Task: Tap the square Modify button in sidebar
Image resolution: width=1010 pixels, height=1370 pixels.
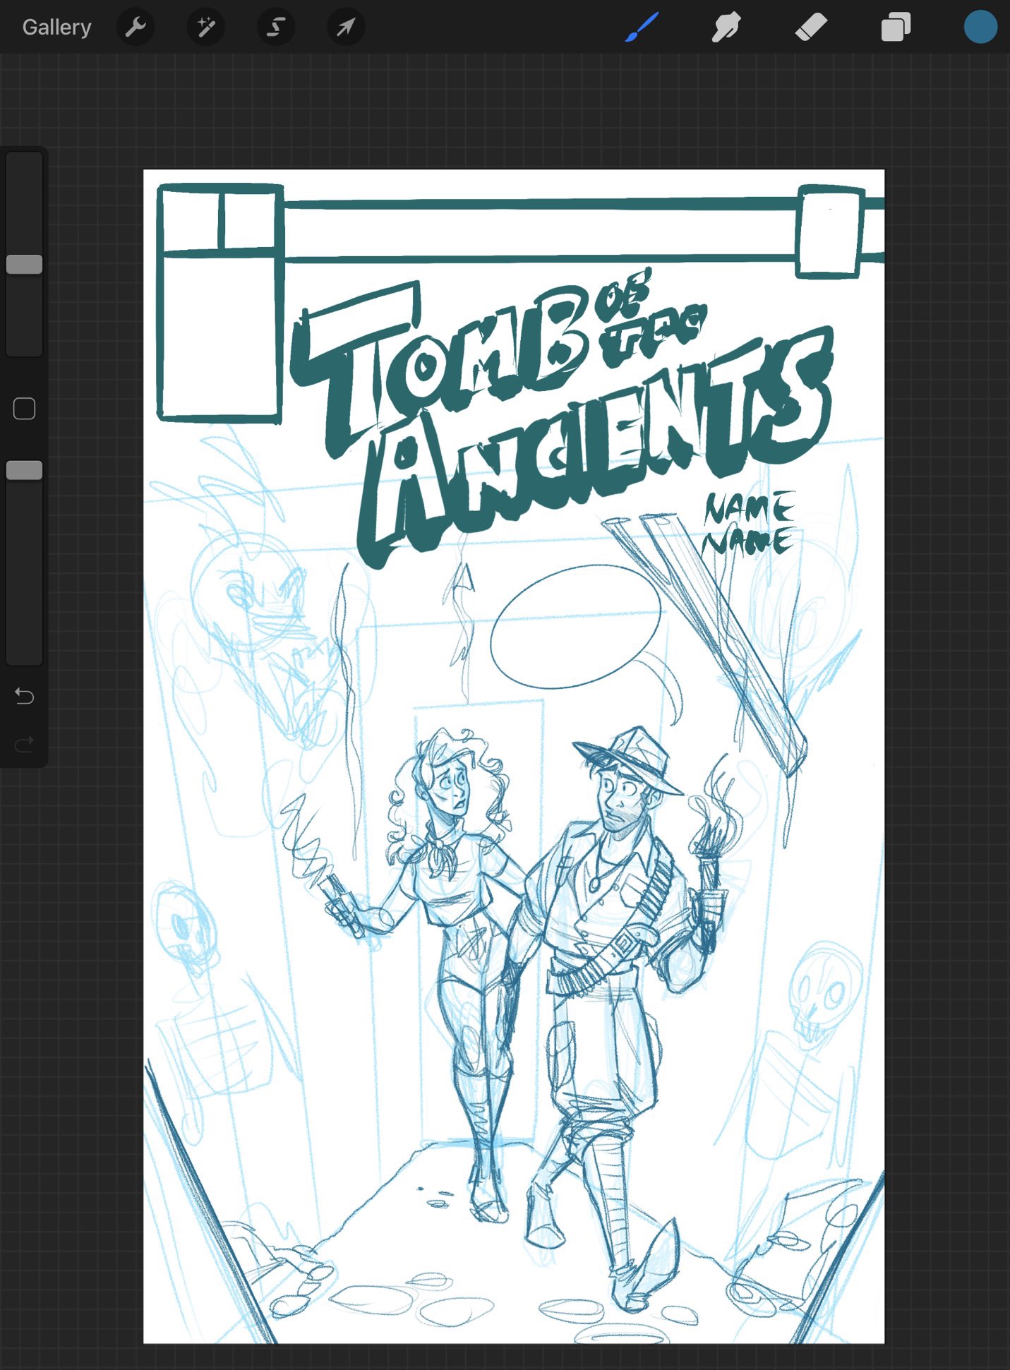Action: point(25,409)
